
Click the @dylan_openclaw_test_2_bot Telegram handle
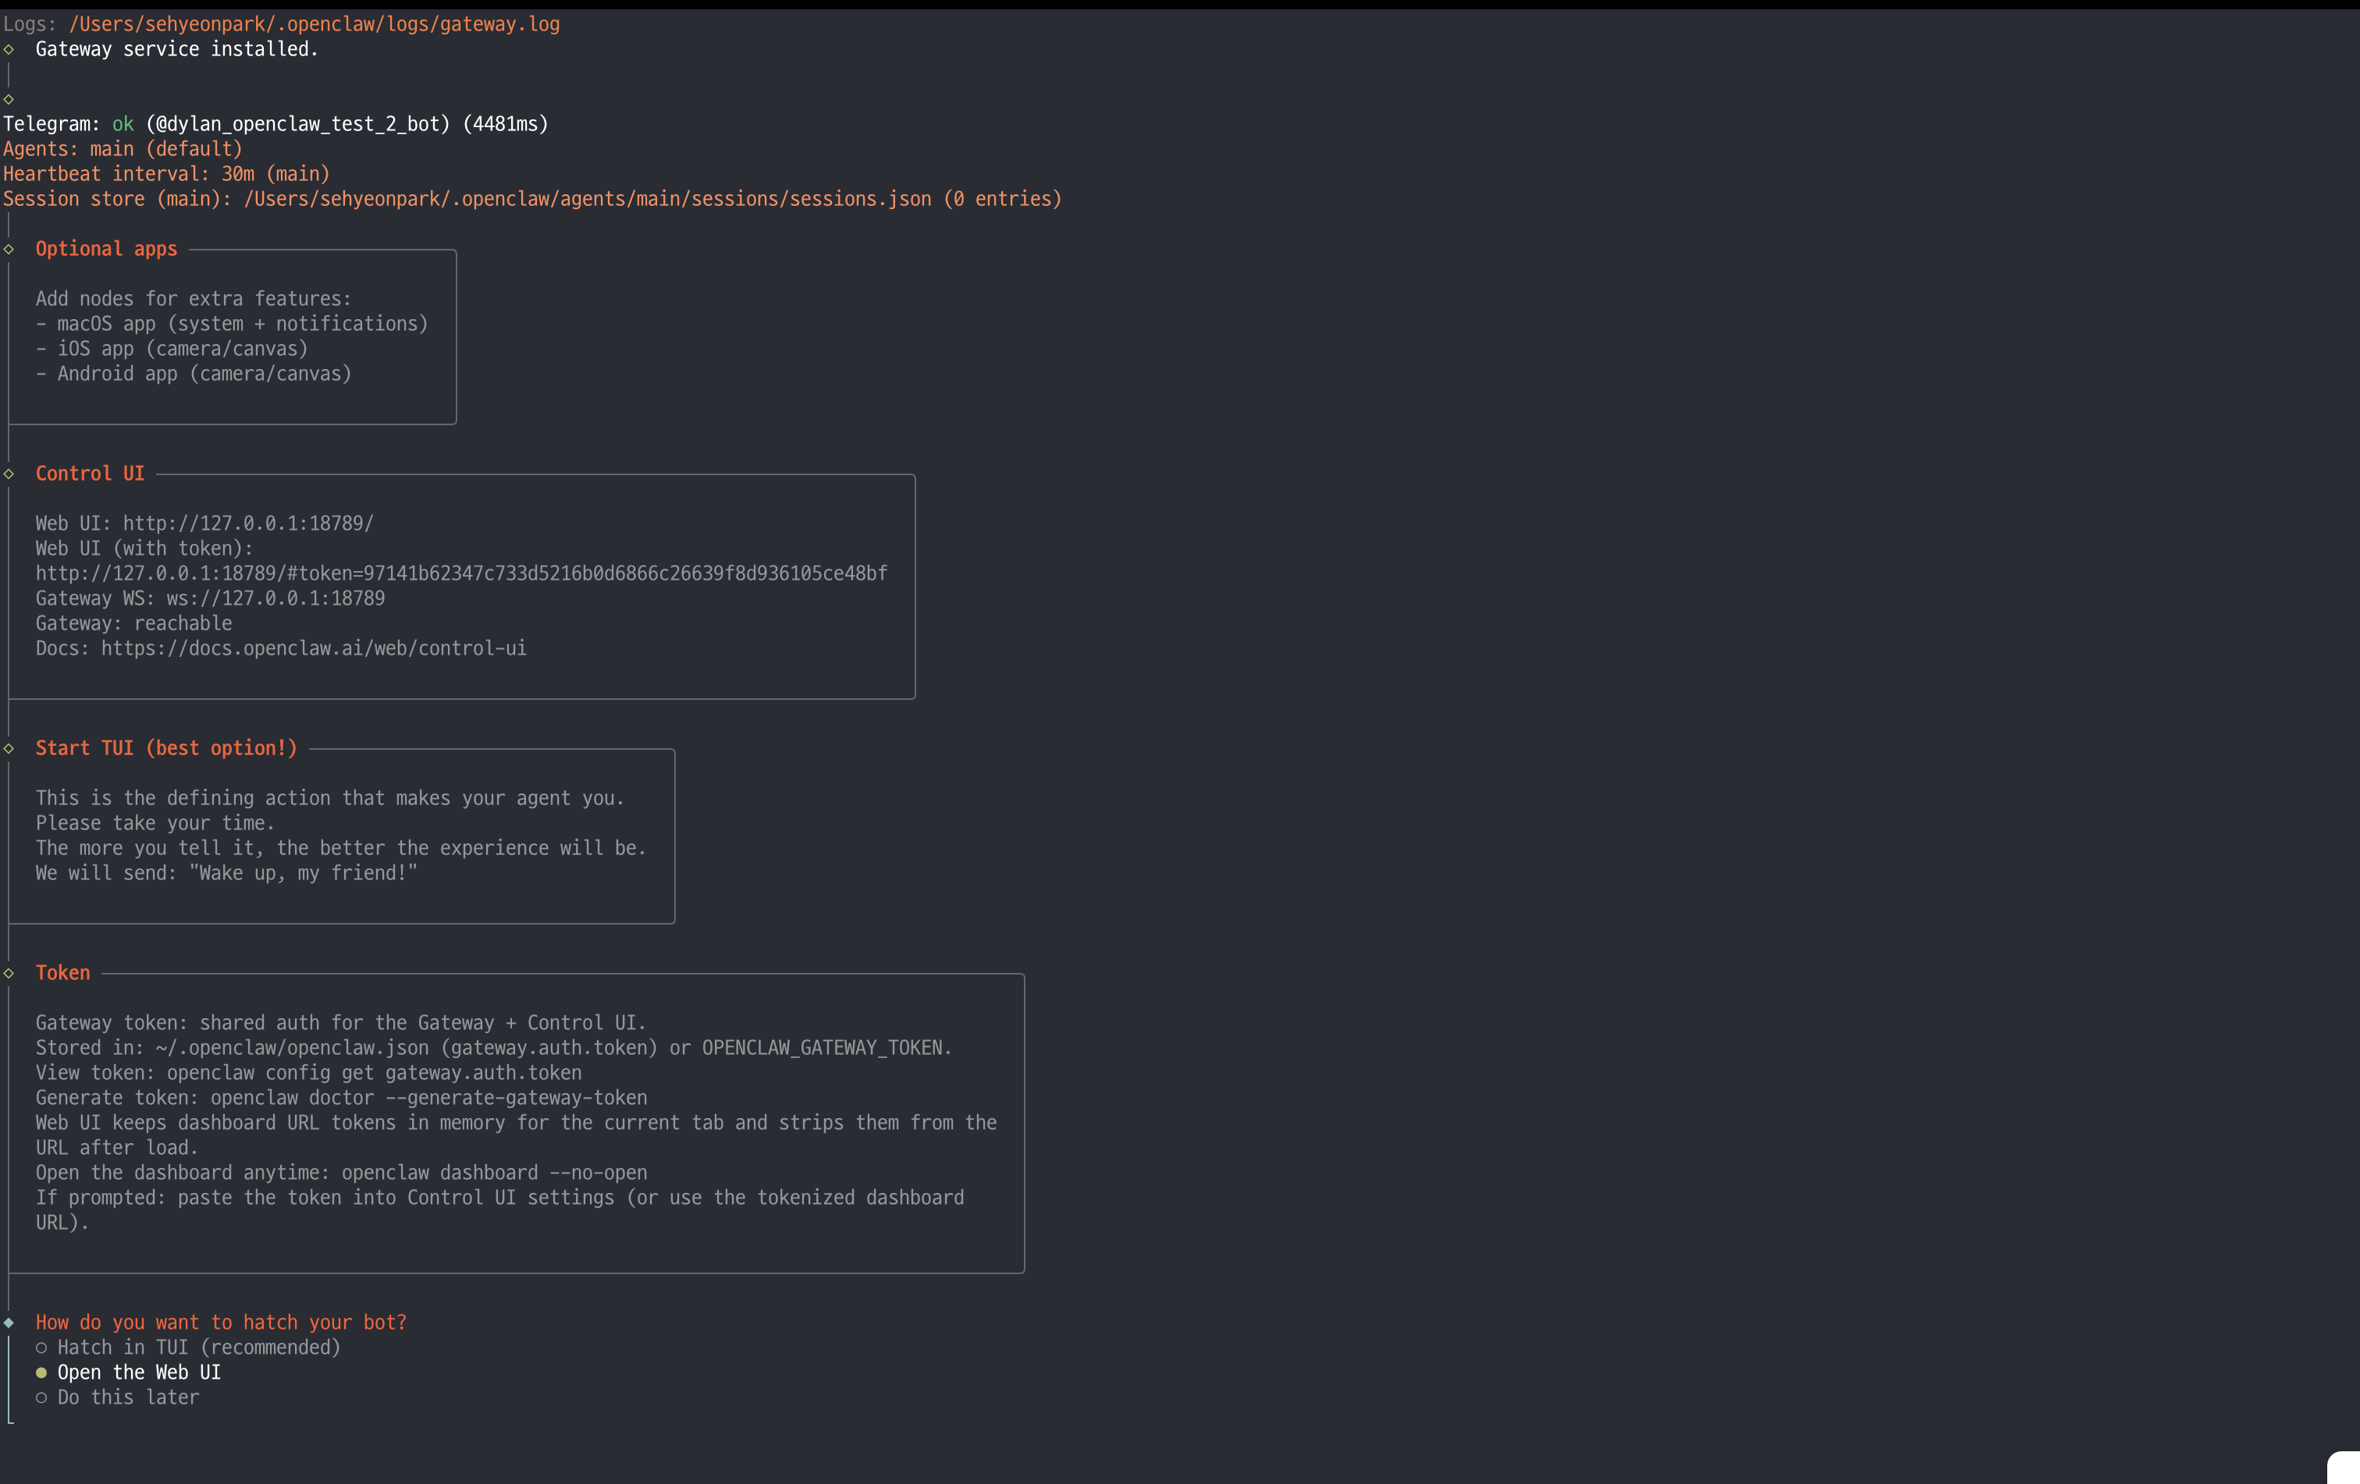(x=298, y=124)
